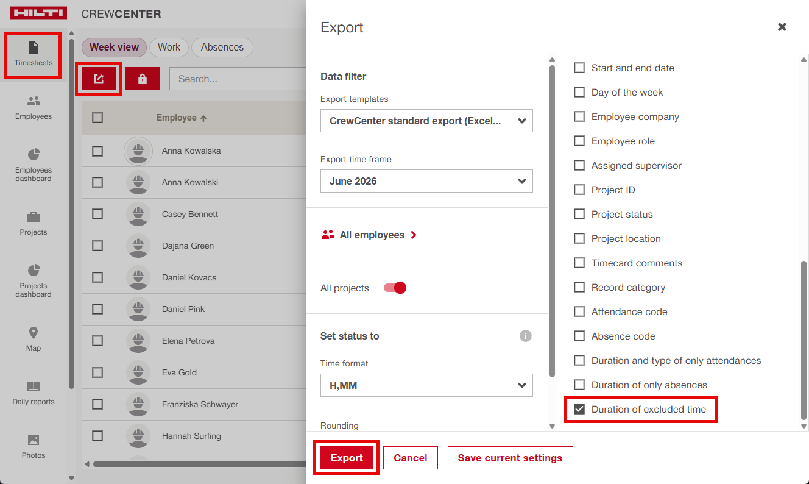Enable the Project ID checkbox

(579, 190)
